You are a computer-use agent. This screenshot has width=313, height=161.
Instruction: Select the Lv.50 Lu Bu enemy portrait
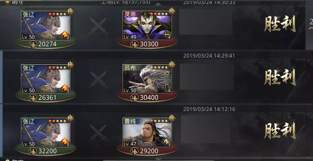(x=147, y=79)
